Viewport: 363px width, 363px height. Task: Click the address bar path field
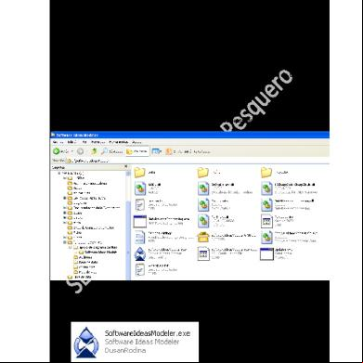198,161
